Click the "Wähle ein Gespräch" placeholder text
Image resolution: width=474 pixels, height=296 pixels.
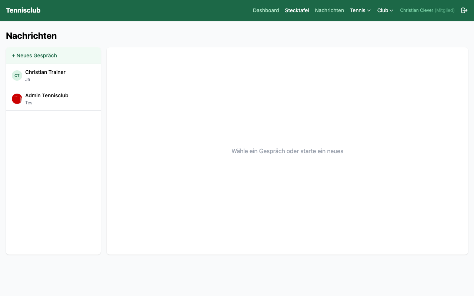287,151
